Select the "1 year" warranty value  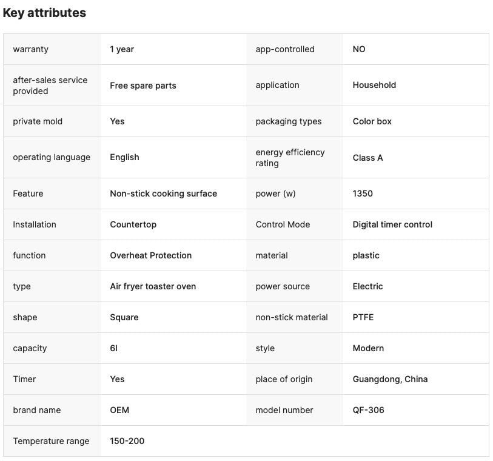(x=122, y=49)
